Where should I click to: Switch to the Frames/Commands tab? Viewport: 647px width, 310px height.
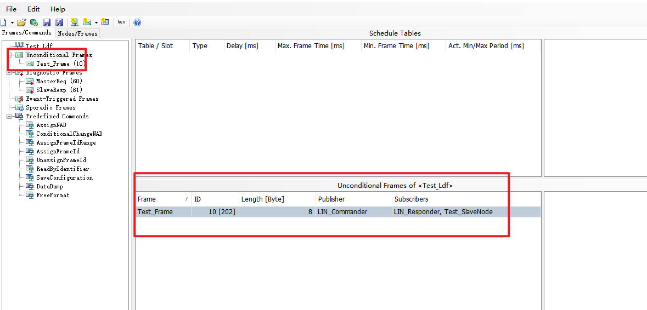point(27,32)
